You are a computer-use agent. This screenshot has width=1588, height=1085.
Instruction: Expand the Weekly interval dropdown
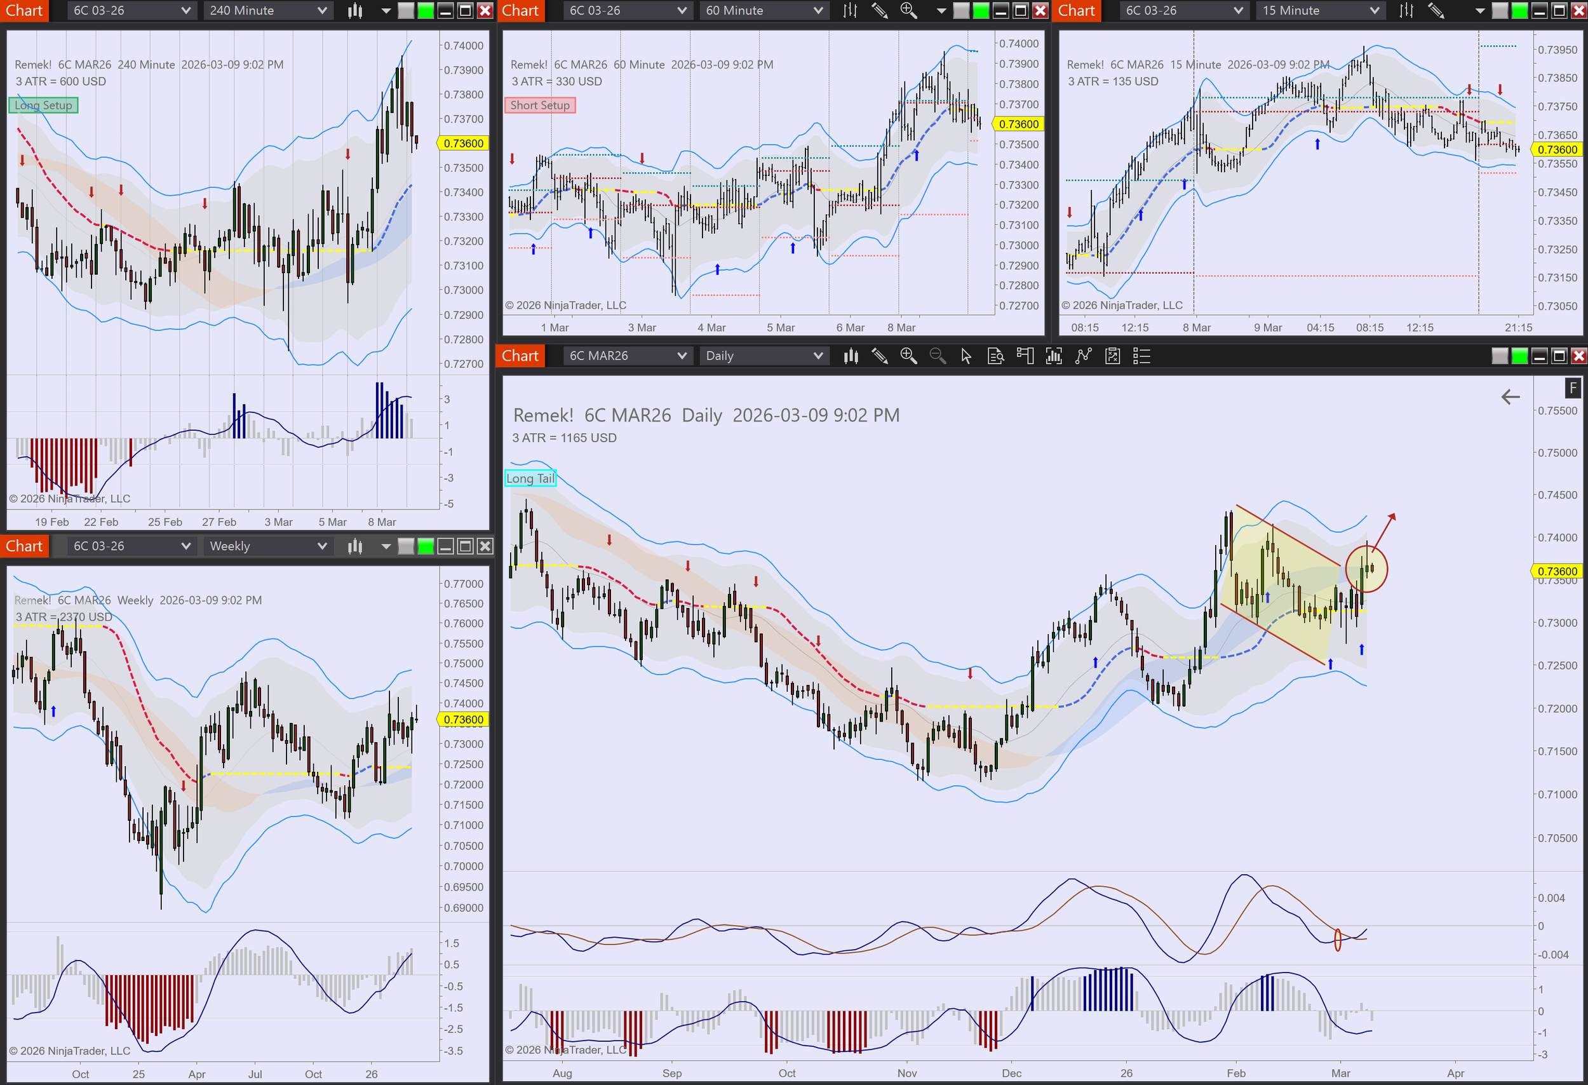[268, 546]
